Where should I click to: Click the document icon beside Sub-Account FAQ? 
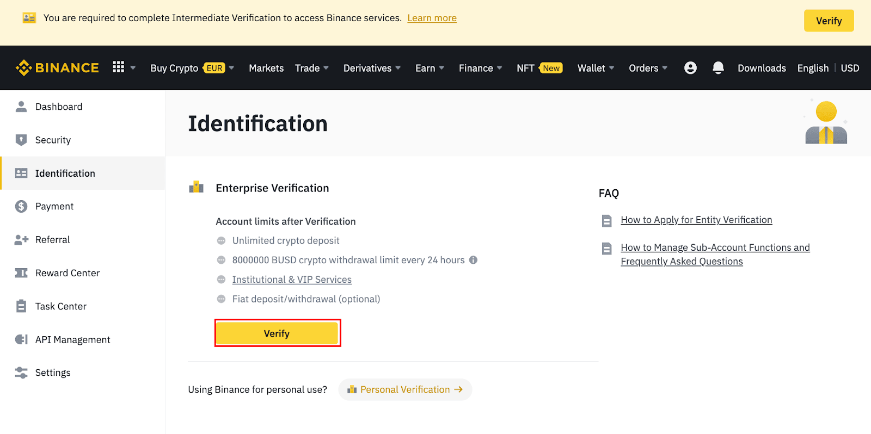pos(606,249)
